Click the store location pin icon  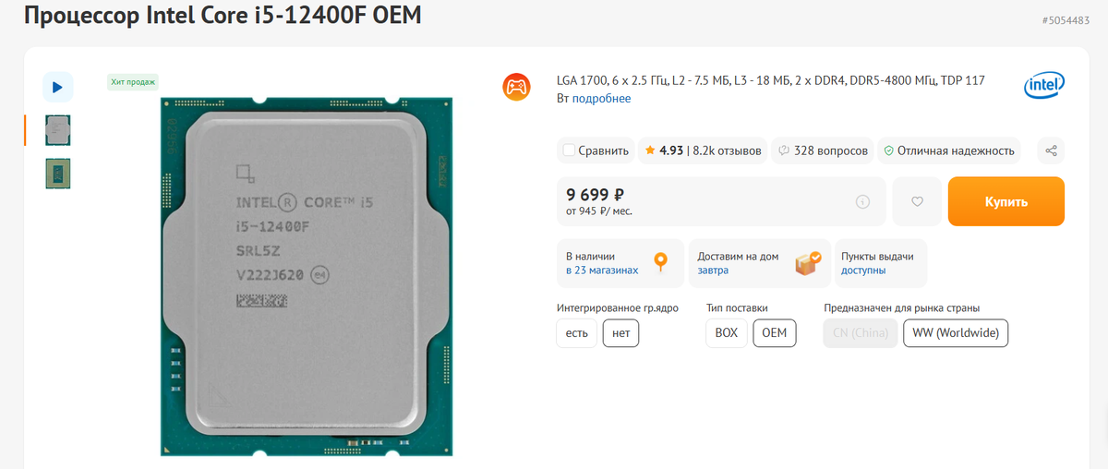(x=660, y=262)
